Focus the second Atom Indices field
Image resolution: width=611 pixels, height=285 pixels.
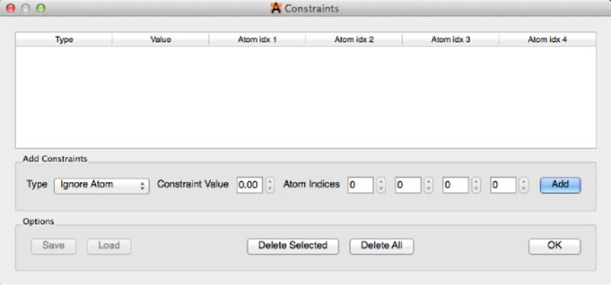click(x=408, y=185)
